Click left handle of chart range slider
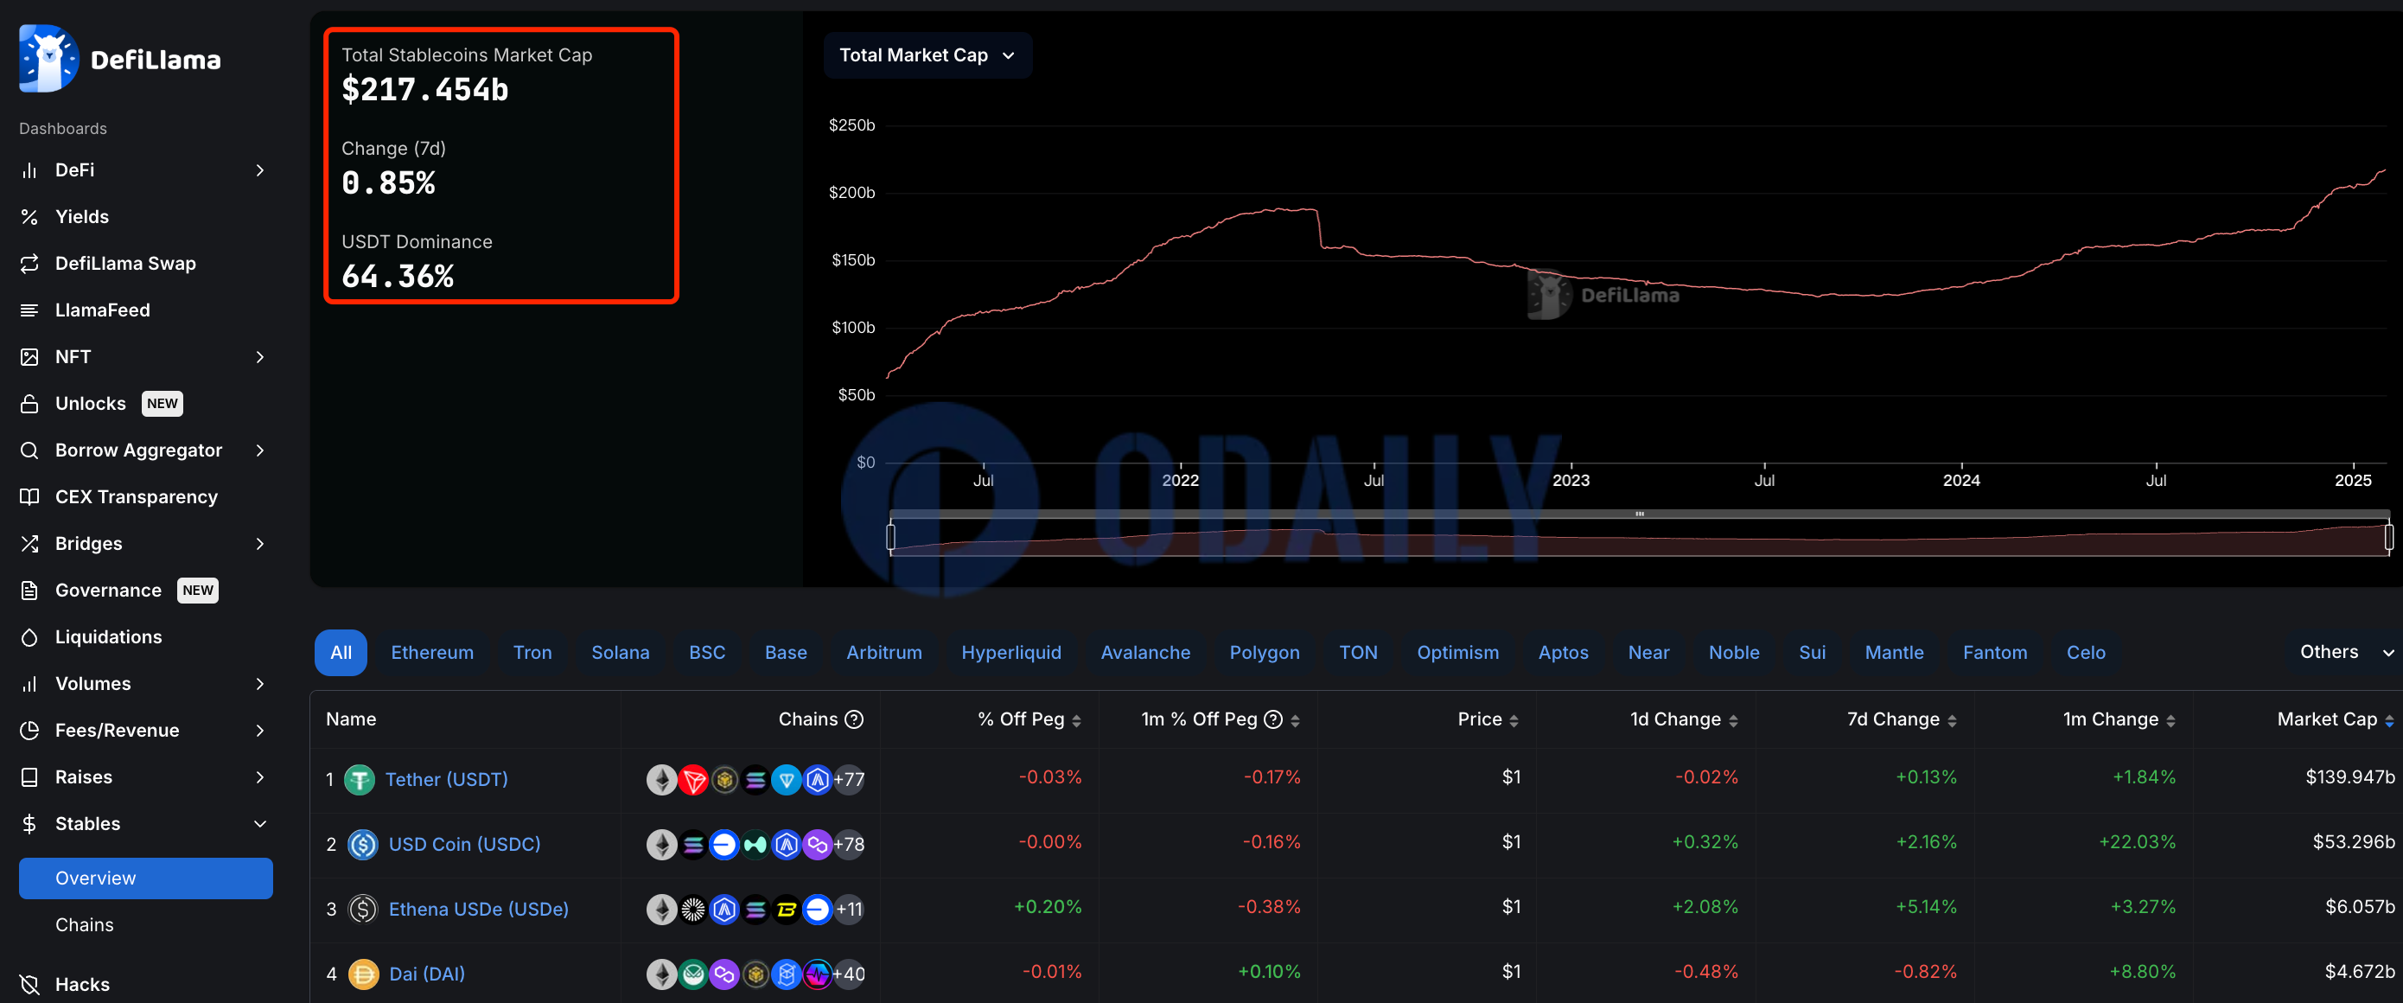 [x=891, y=536]
